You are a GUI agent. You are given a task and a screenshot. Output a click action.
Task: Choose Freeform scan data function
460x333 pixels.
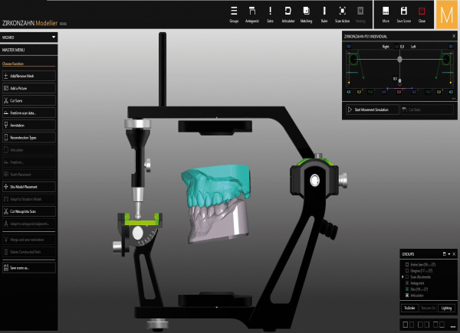[x=29, y=113]
